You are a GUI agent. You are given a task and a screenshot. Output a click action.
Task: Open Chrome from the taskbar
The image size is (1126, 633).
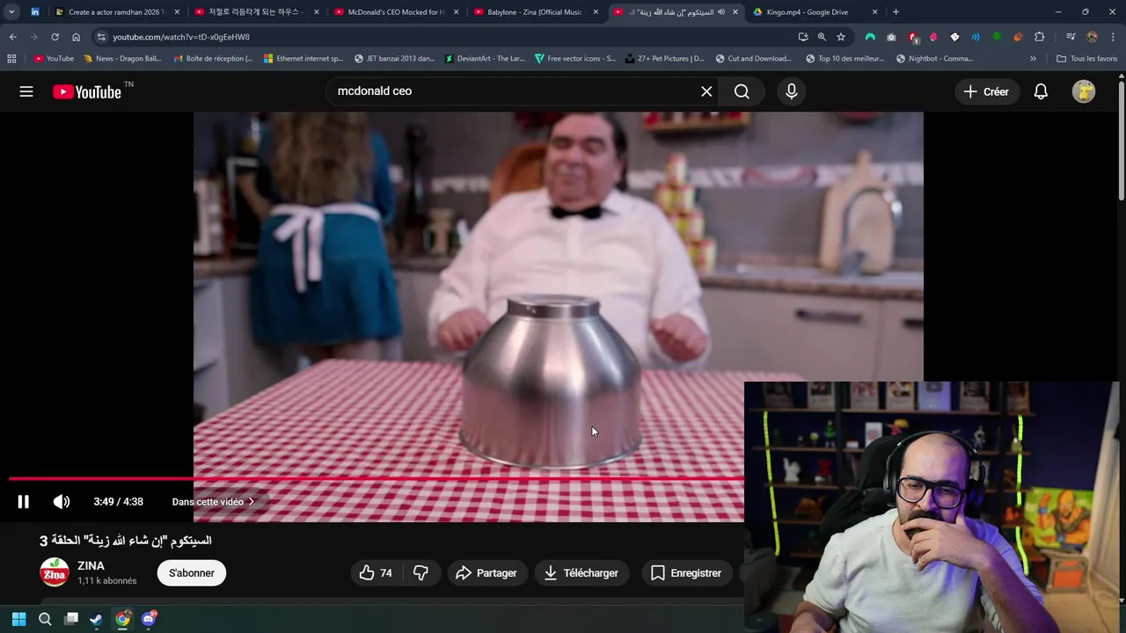click(x=122, y=619)
